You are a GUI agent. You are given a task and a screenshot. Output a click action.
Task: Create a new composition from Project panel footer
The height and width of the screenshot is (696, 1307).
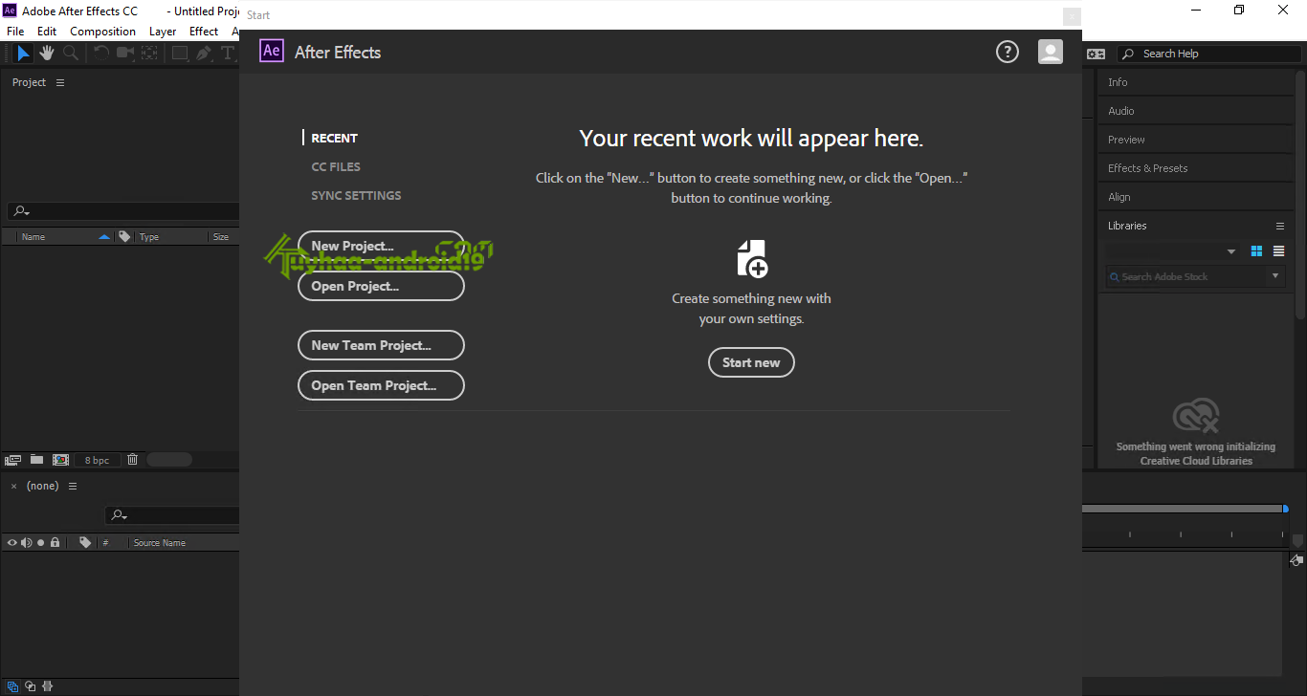click(x=60, y=460)
